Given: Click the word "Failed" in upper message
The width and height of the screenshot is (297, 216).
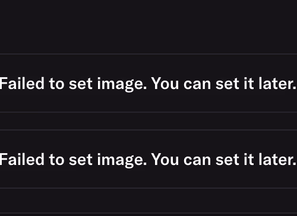Looking at the screenshot, I should coord(22,84).
